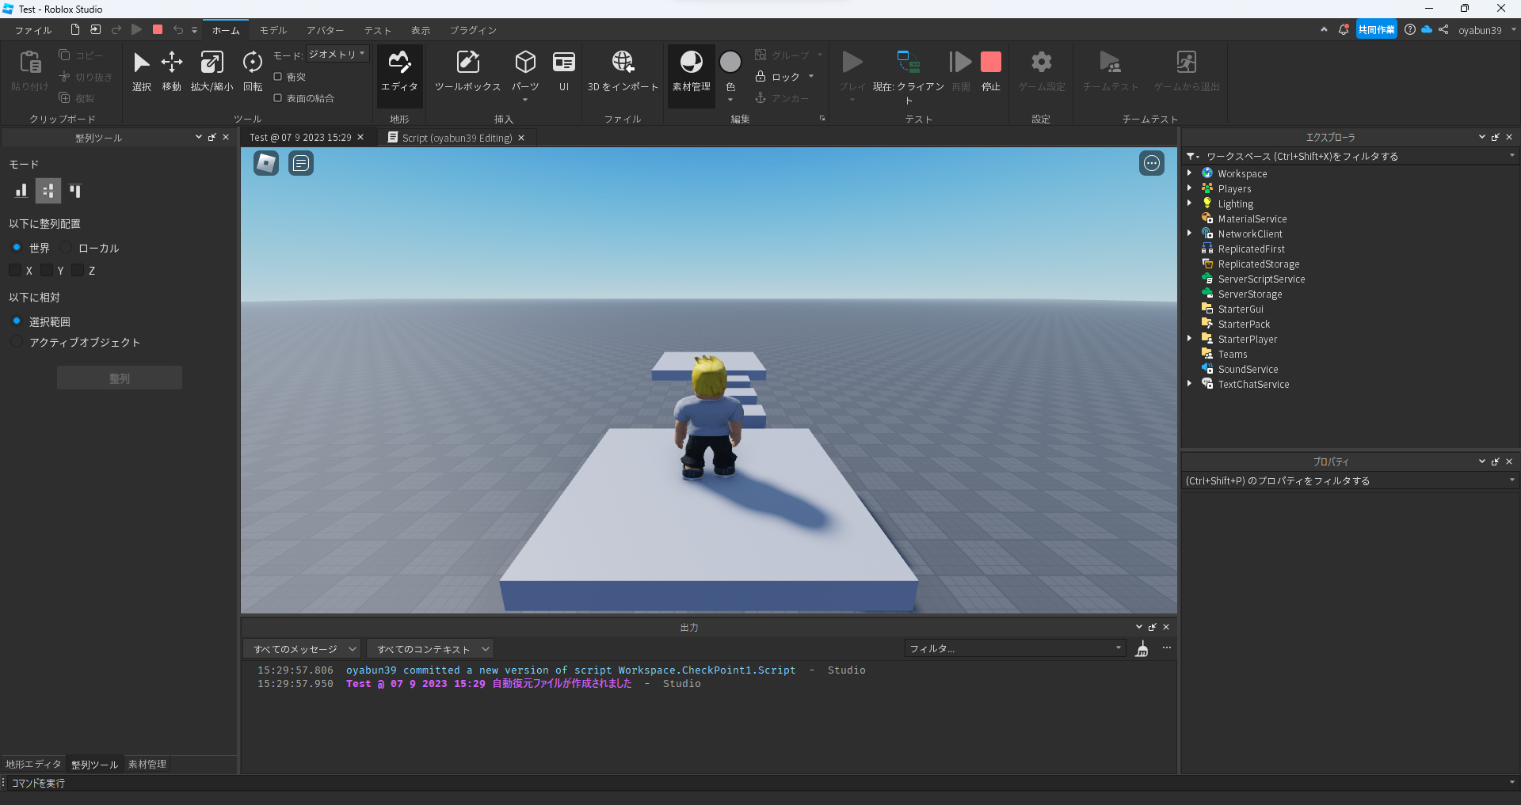Click the explorer filter search field
Screen dimensions: 1521x805
pos(1350,157)
